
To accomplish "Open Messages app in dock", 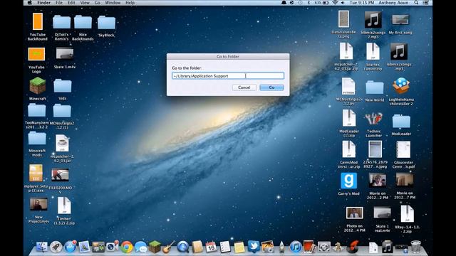I will tap(140, 247).
